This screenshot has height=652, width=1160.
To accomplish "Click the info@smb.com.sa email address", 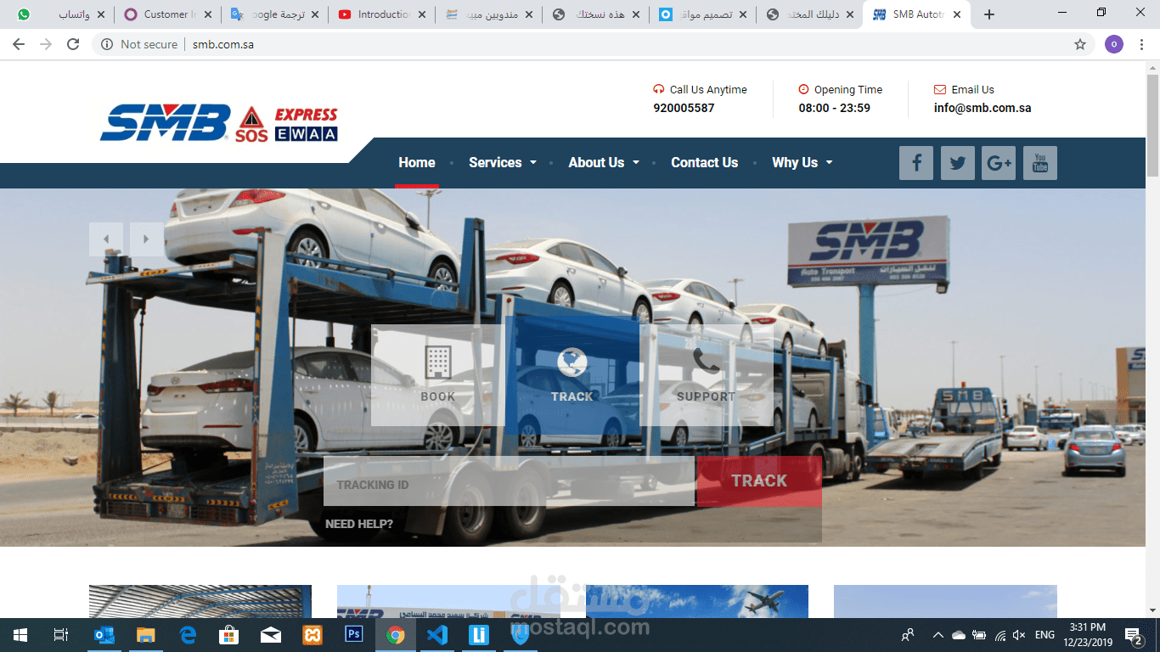I will 983,108.
